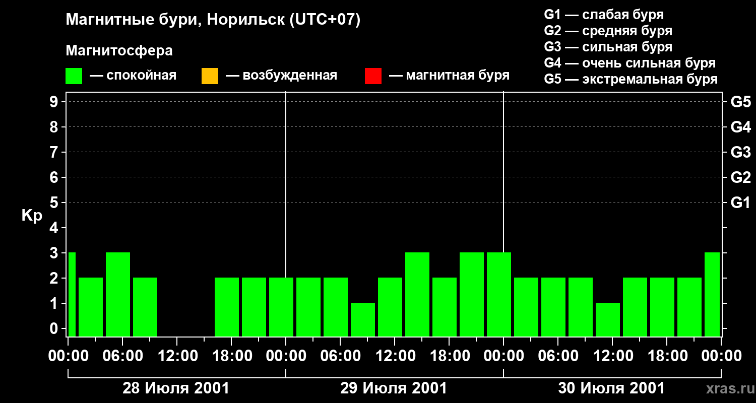Click the 'G3 — сильная буря' legend line
Image resolution: width=756 pixels, height=403 pixels.
point(608,47)
